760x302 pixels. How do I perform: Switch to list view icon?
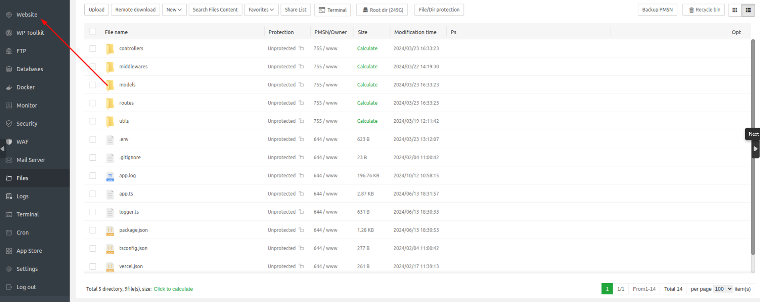(x=748, y=10)
